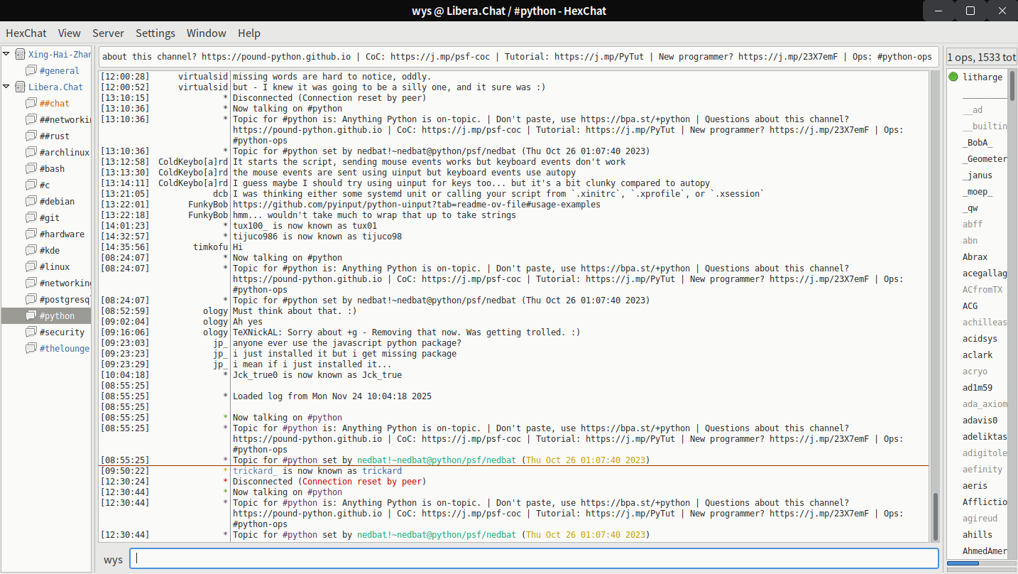Image resolution: width=1018 pixels, height=574 pixels.
Task: Click the #security channel icon
Action: click(31, 332)
